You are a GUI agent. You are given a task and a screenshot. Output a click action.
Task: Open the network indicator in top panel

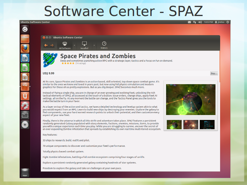(195, 22)
